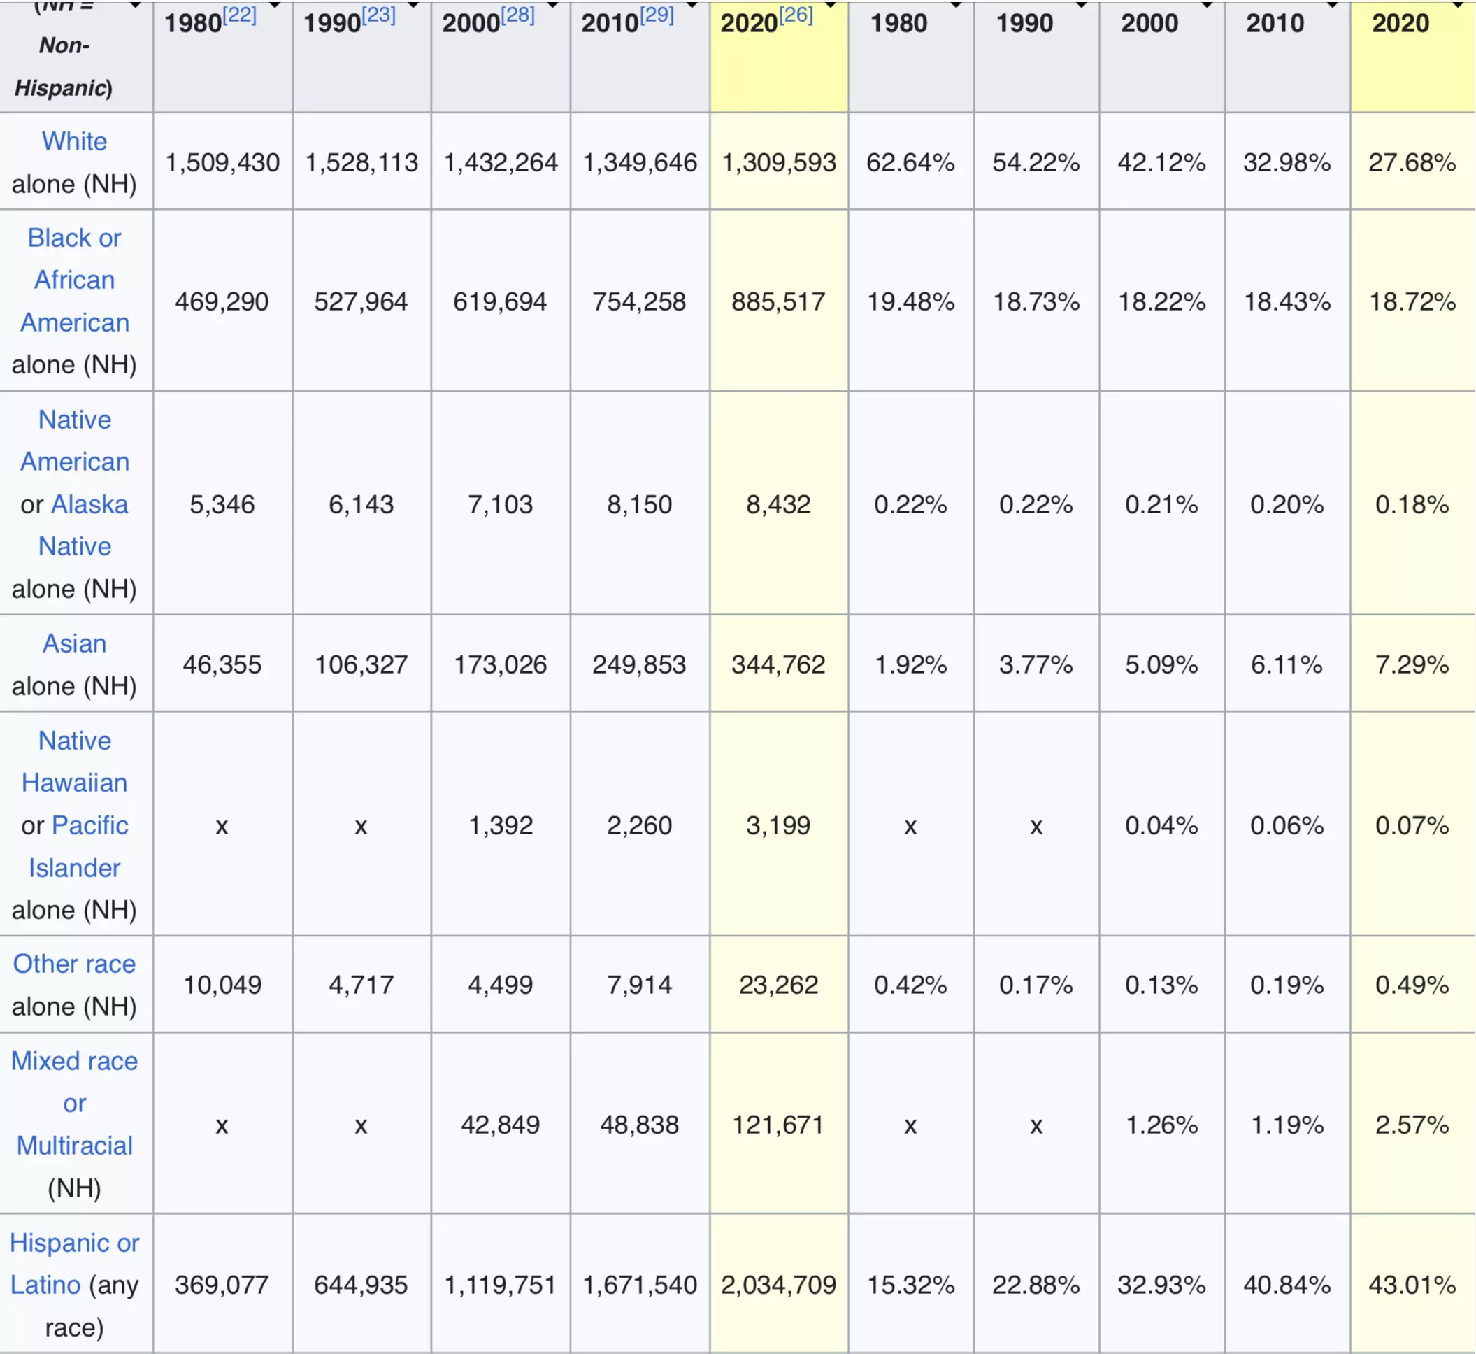Screen dimensions: 1476x1354
Task: Select the cell showing 1,671,540
Action: pyautogui.click(x=640, y=1283)
